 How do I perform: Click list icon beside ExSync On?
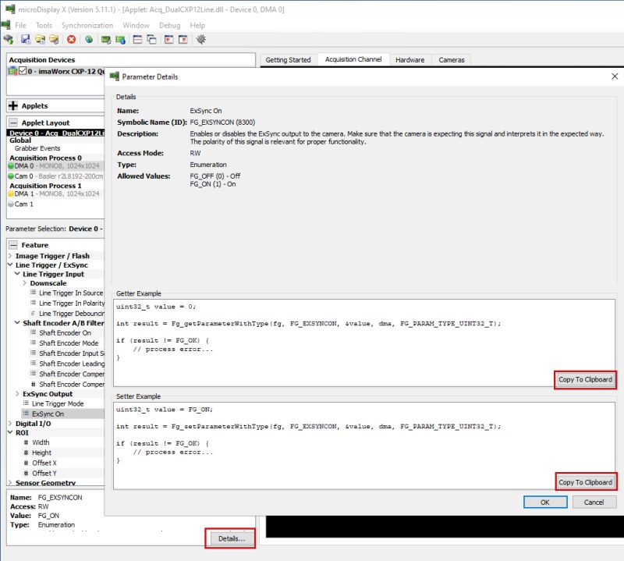[27, 414]
